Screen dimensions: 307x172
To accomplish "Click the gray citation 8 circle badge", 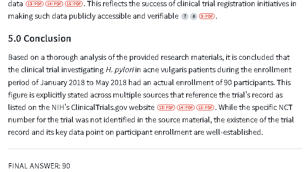I will [194, 16].
